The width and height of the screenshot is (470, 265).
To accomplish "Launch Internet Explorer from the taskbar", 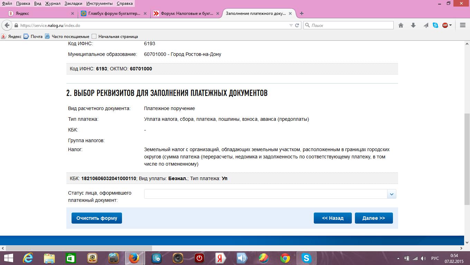I will (x=28, y=258).
